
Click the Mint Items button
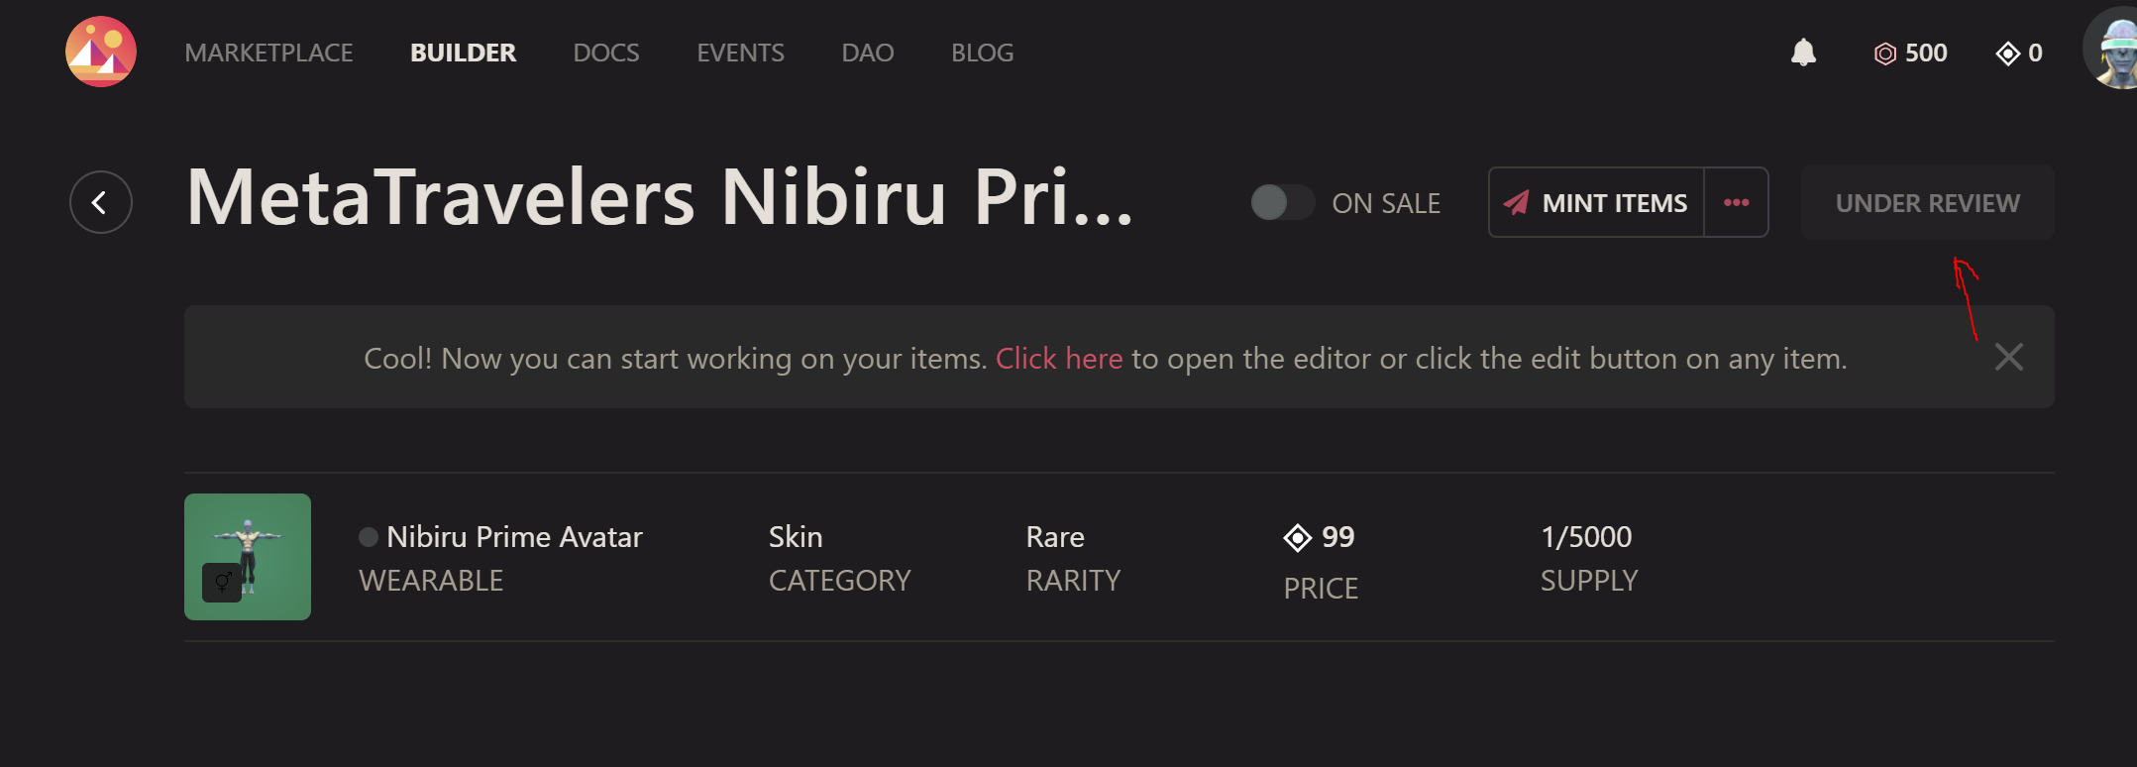[1614, 203]
